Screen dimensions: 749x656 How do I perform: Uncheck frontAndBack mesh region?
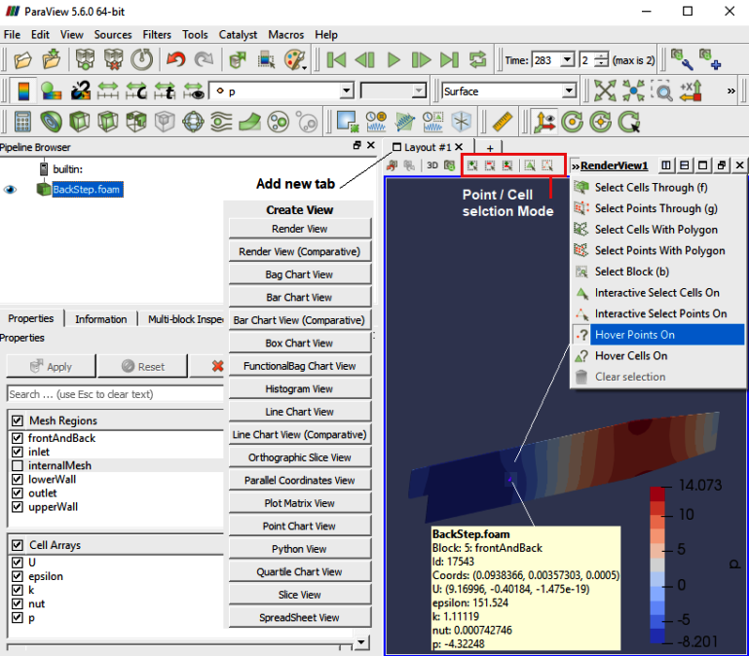(x=18, y=438)
